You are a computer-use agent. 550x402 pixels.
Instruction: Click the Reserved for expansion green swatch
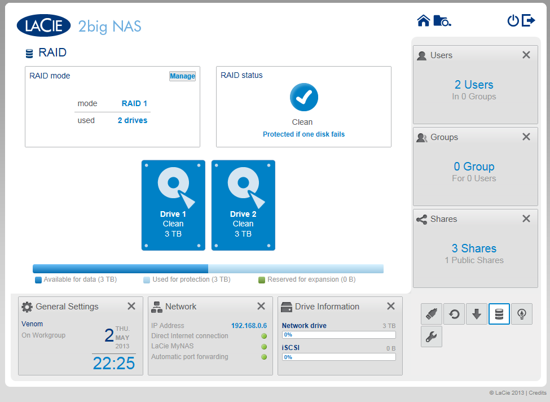tap(261, 280)
